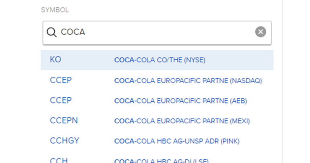Click the magnifying glass search icon
Viewport: 310px width, 163px height.
point(51,32)
